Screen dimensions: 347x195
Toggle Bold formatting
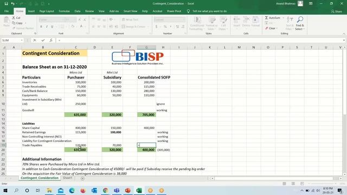tap(41, 27)
